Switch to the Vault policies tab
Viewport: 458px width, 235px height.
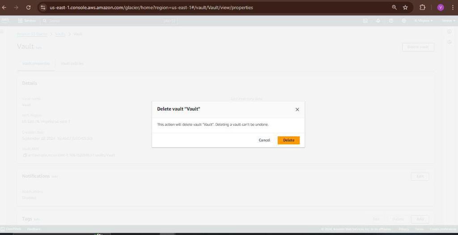coord(72,63)
